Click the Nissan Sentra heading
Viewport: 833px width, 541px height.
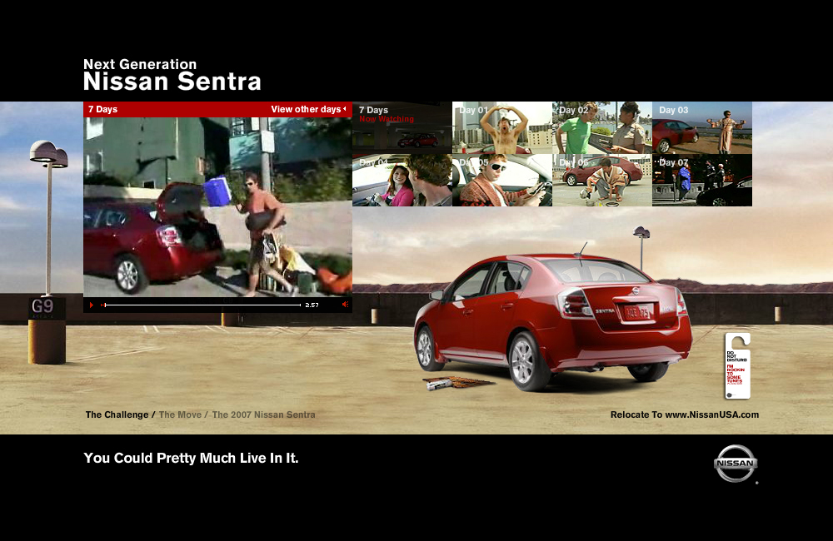pos(172,82)
